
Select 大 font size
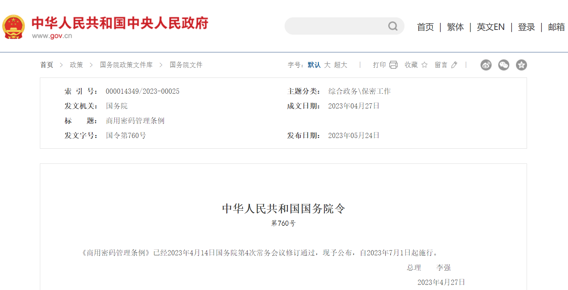327,65
